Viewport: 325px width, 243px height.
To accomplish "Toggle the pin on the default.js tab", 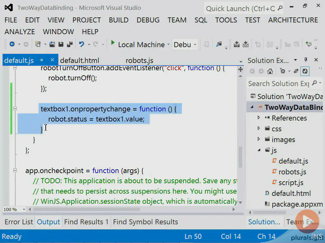I will point(42,60).
